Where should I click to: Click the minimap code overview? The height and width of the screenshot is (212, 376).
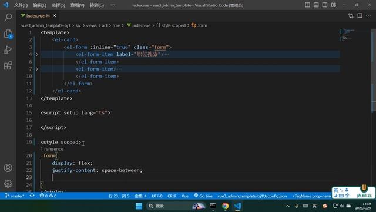347,35
